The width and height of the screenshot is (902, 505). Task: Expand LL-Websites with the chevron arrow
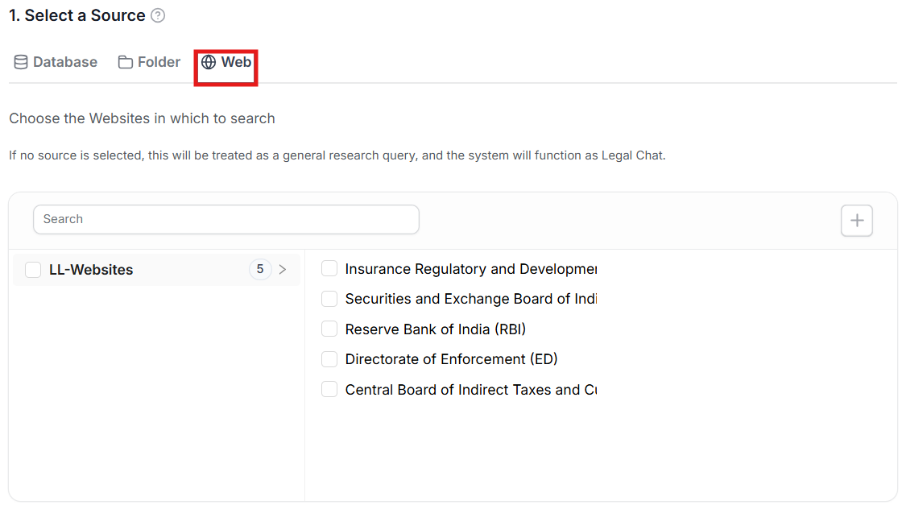coord(283,269)
